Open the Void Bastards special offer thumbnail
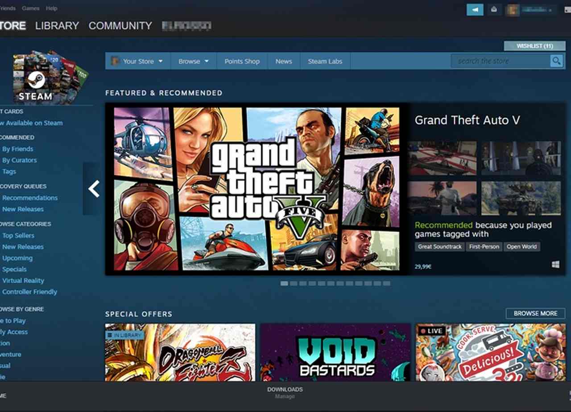This screenshot has height=412, width=571. pos(335,352)
